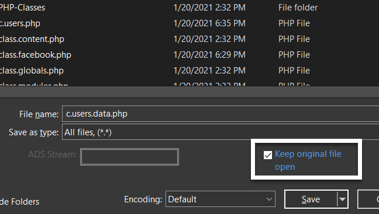The image size is (379, 214).
Task: Click the Keep original file open label
Action: point(308,160)
